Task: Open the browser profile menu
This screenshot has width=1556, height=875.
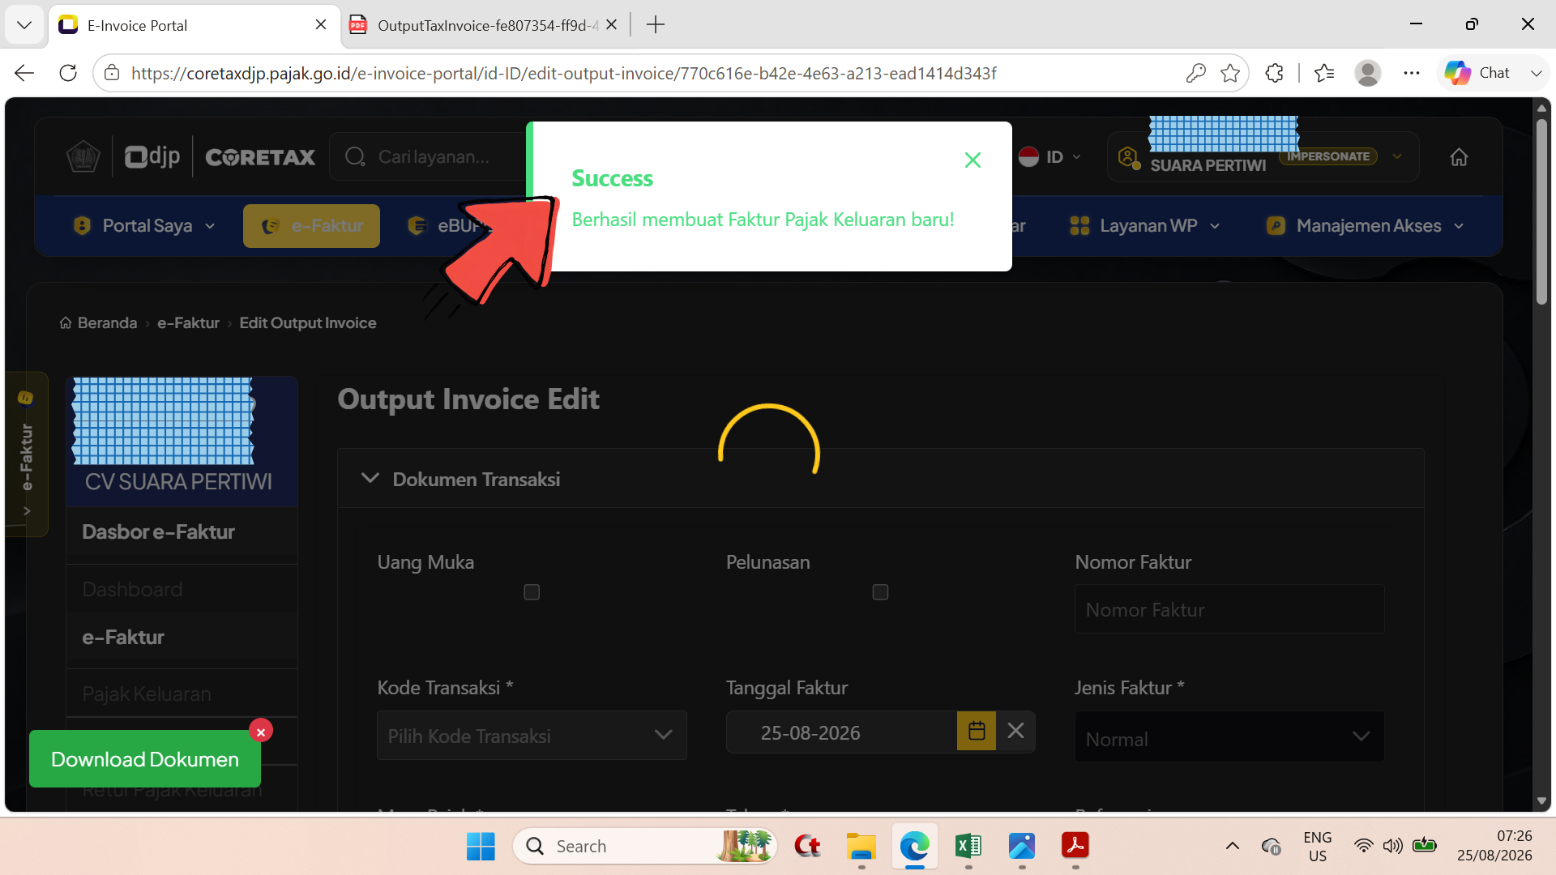Action: 1368,73
